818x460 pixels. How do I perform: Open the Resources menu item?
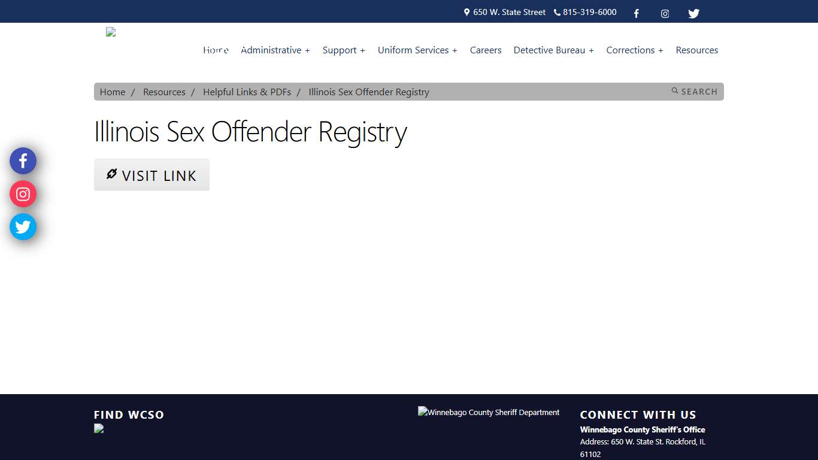[696, 50]
